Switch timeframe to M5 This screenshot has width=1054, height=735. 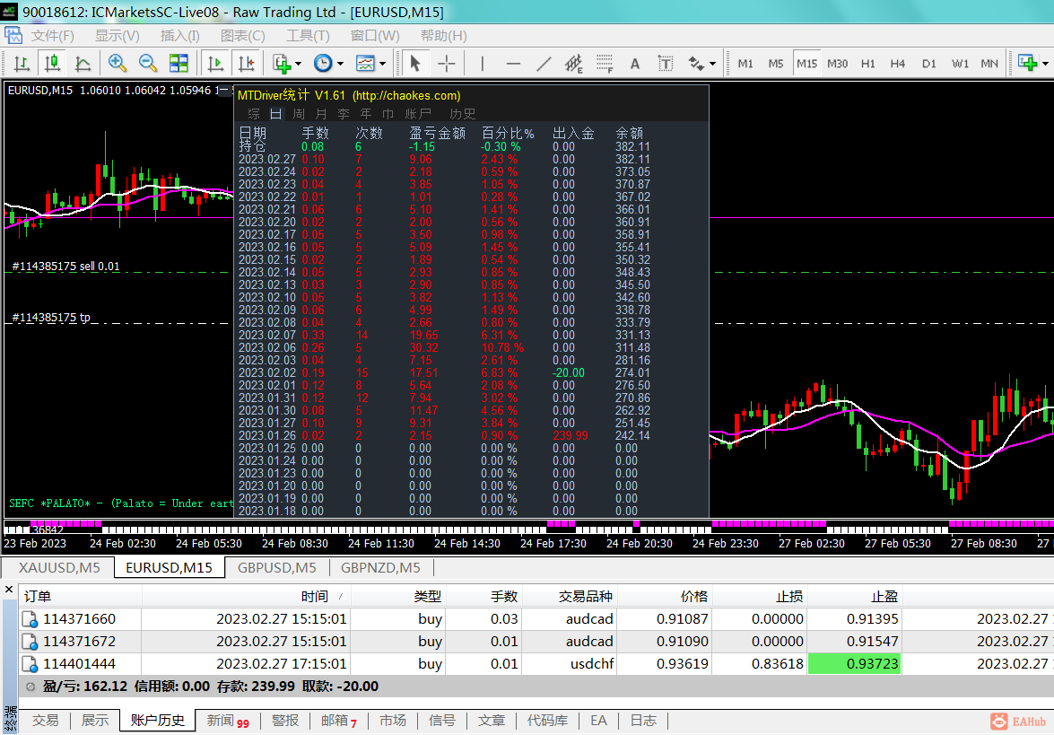(x=776, y=63)
